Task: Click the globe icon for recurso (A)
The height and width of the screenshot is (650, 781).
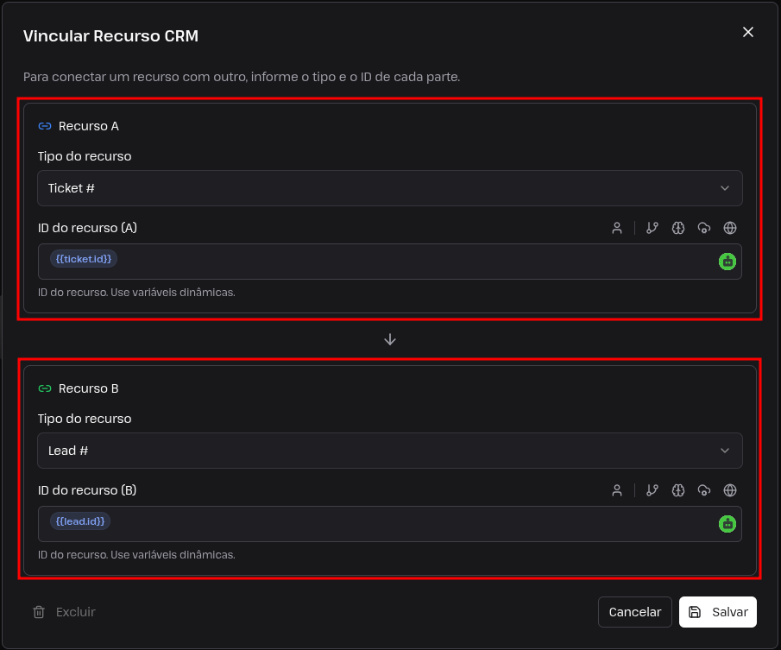Action: pyautogui.click(x=730, y=228)
